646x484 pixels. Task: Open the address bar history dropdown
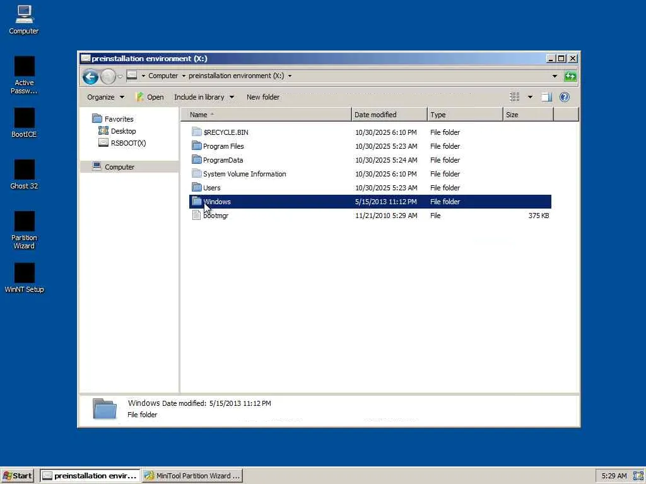pyautogui.click(x=555, y=76)
